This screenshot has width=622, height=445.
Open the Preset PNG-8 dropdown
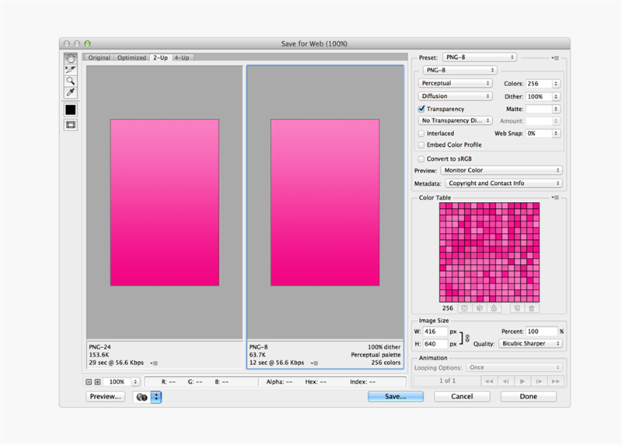point(480,57)
